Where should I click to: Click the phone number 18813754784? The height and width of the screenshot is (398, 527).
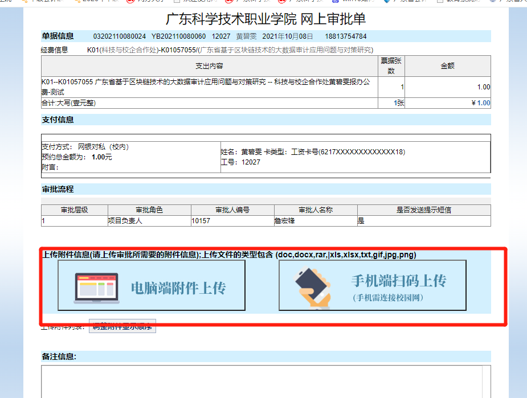[x=345, y=36]
